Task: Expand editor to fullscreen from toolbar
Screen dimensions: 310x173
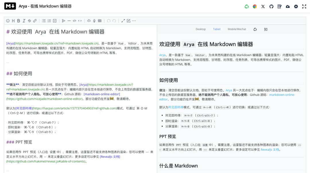Action: (123, 21)
